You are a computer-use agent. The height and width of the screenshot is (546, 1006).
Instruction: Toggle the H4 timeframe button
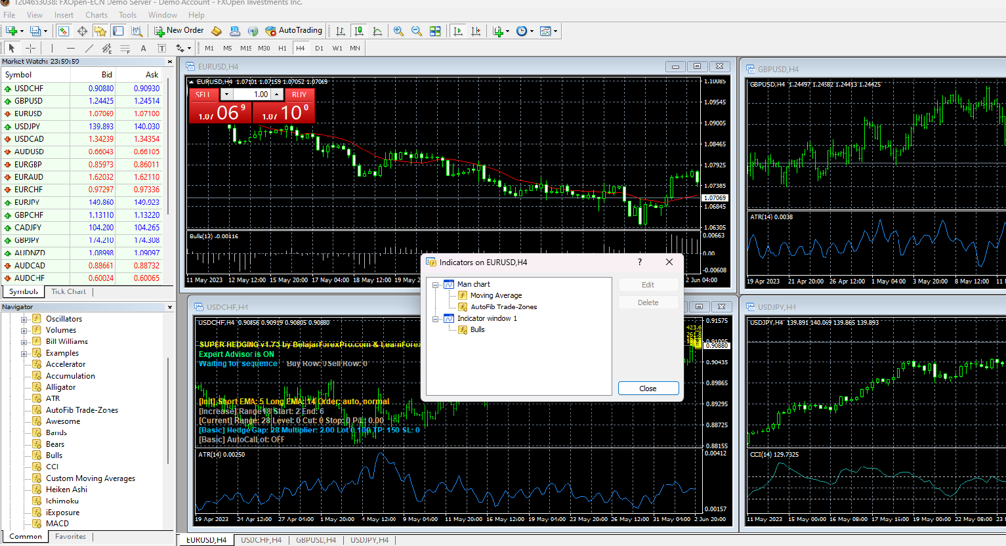click(301, 48)
